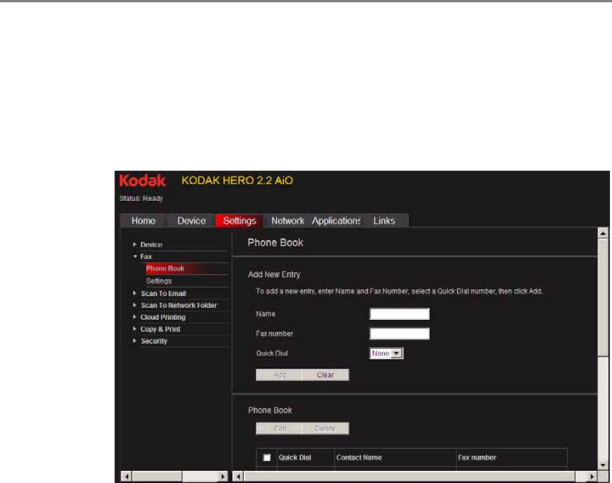The image size is (612, 483).
Task: Select the Settings tab
Action: [240, 221]
